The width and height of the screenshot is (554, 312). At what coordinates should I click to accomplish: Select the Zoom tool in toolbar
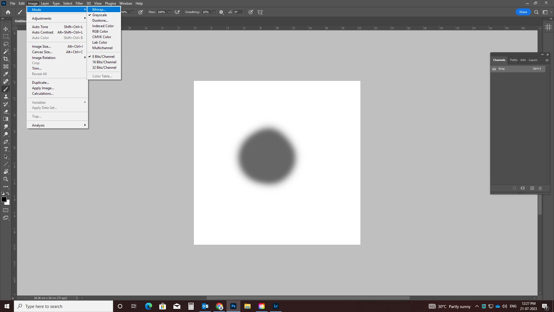(x=6, y=179)
